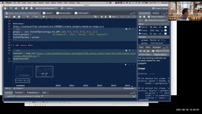Save current document from main toolbar
The image size is (202, 114).
(x=22, y=9)
